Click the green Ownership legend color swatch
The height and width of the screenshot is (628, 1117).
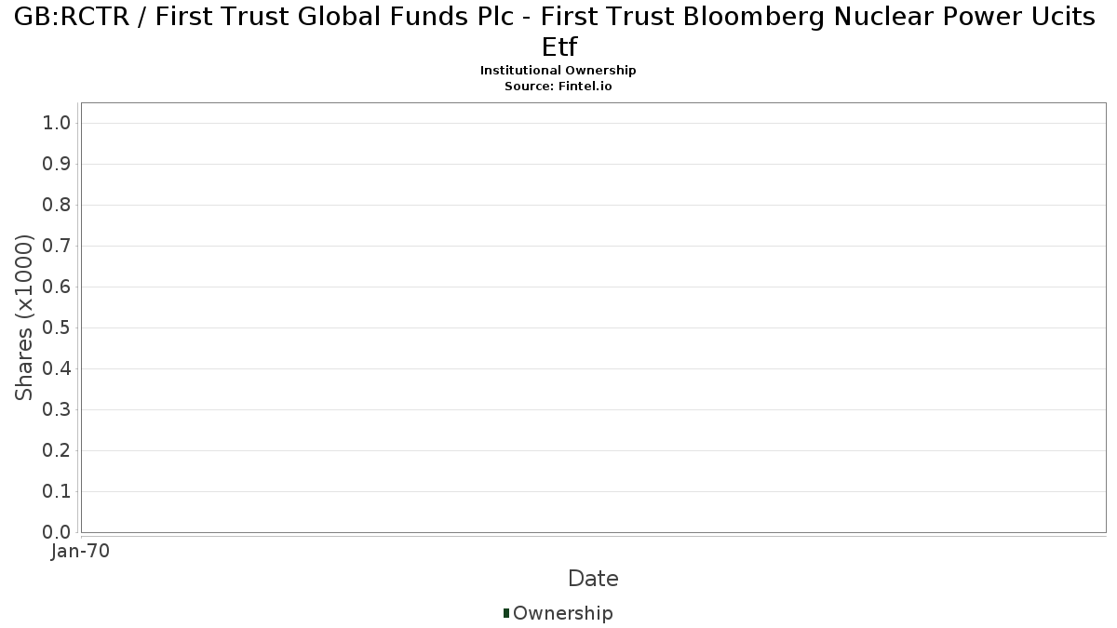(506, 613)
